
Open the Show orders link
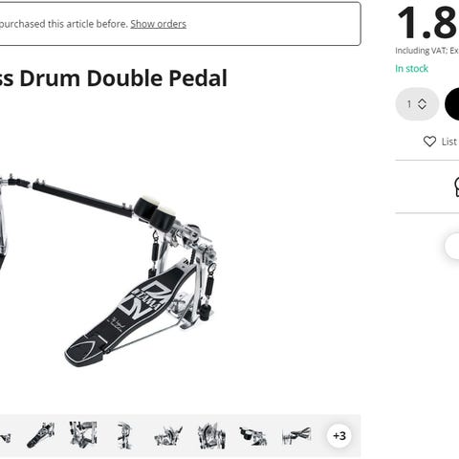point(158,24)
